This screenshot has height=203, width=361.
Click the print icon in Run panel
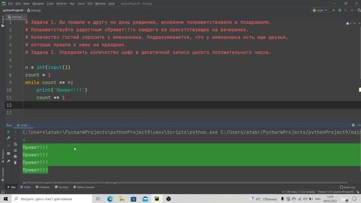pos(15,157)
